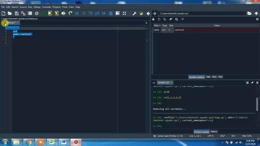The width and height of the screenshot is (260, 146).
Task: Expand the working directory path dropdown
Action: click(245, 13)
